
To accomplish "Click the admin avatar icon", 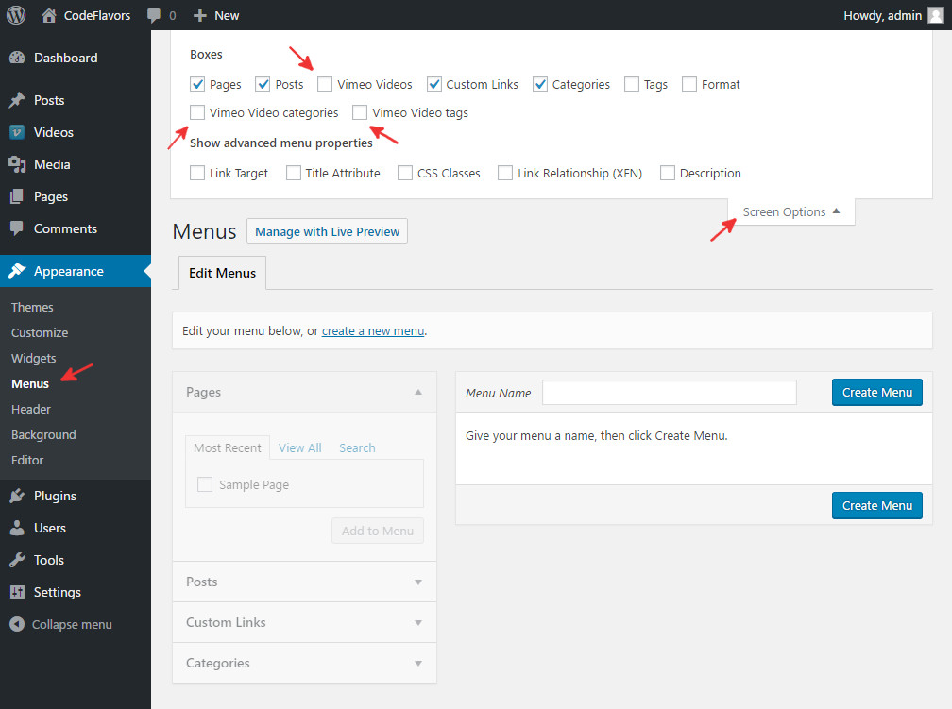I will [x=936, y=15].
